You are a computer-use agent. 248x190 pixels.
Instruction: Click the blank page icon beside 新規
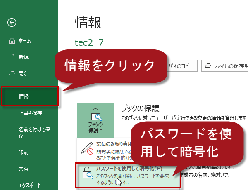(x=12, y=57)
